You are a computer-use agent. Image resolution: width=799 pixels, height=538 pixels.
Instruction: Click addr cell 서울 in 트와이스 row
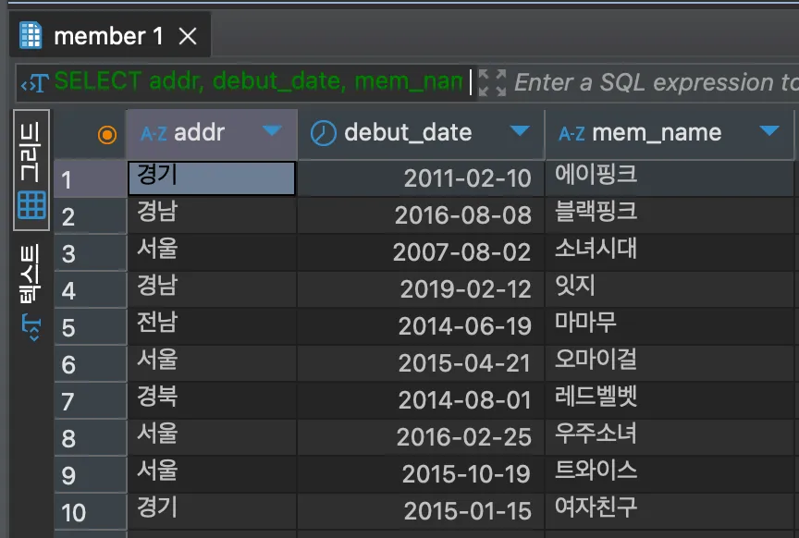point(212,474)
